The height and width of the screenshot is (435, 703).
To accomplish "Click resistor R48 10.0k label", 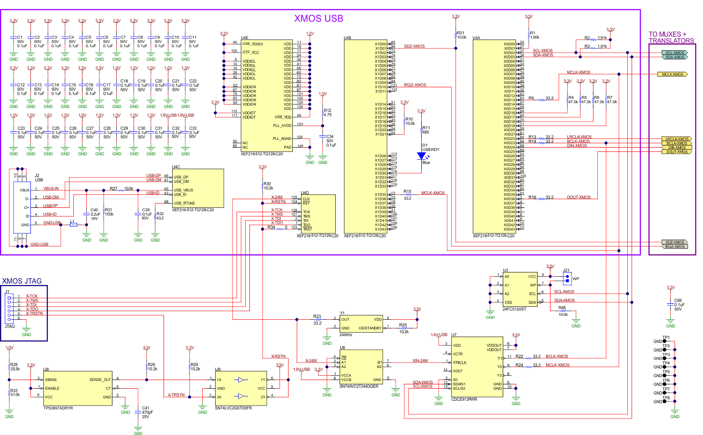I will [x=563, y=311].
